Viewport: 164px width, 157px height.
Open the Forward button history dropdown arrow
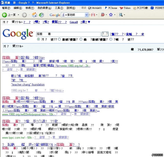coord(29,15)
